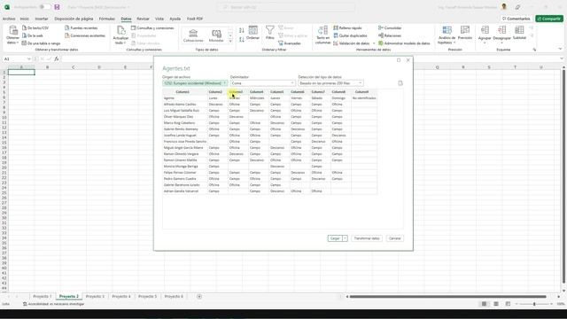Image resolution: width=567 pixels, height=319 pixels.
Task: Switch to the Insertar tab
Action: (42, 19)
